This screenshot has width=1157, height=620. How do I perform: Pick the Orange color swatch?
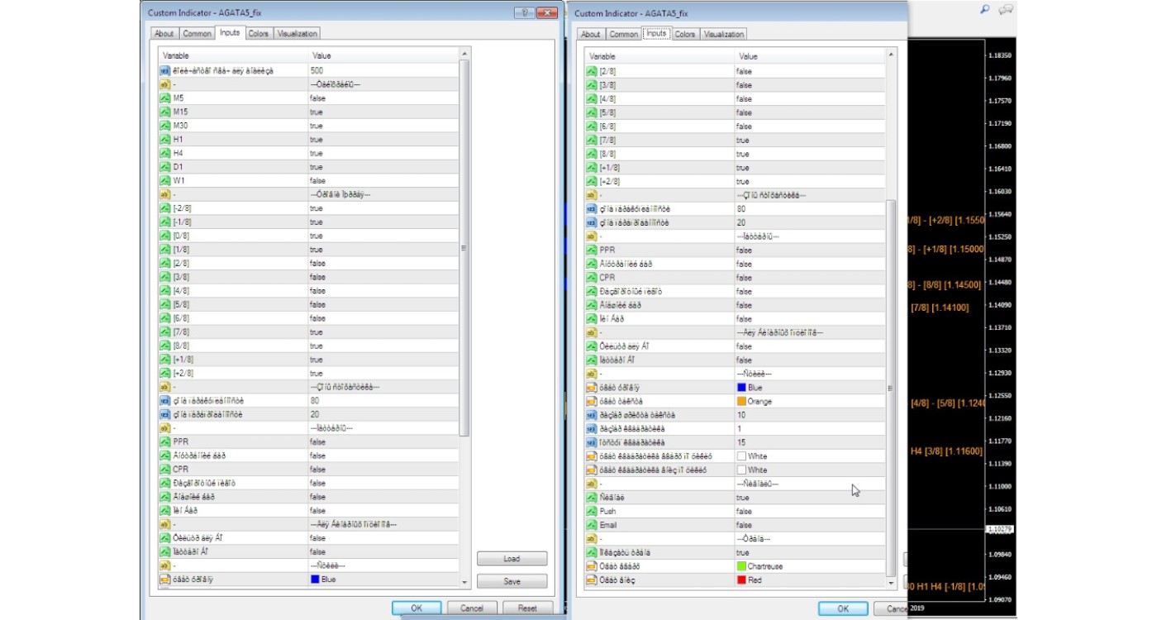pos(741,401)
